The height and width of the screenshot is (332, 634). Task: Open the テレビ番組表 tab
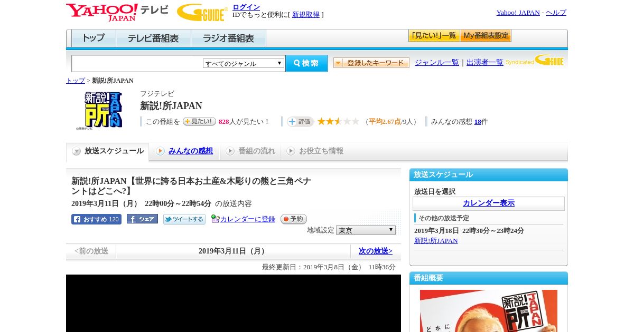coord(153,38)
